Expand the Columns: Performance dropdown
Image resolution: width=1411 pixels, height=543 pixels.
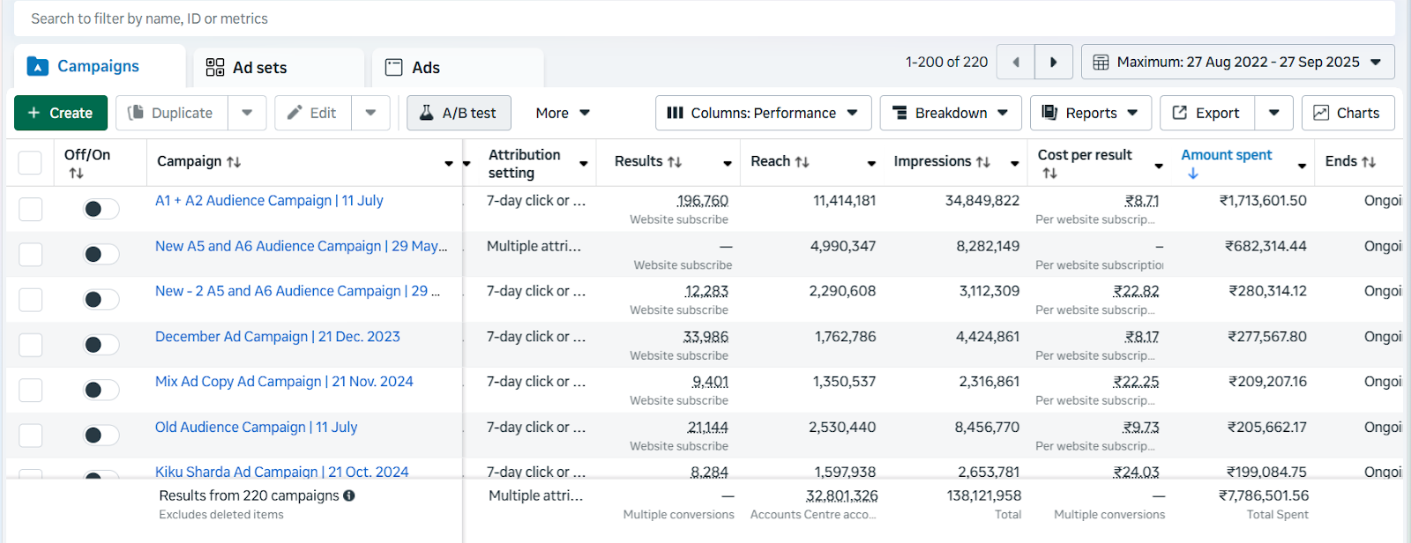[x=763, y=113]
